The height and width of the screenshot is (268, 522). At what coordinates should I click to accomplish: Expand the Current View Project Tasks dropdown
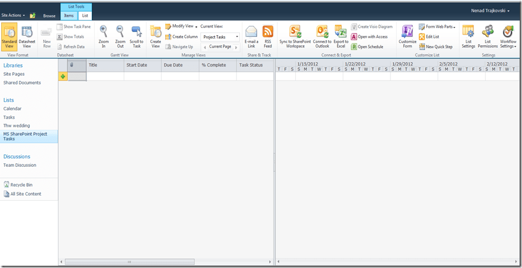pos(237,37)
